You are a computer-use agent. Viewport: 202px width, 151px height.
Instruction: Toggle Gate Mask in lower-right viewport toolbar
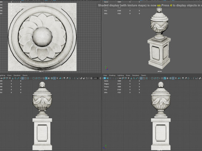(149, 78)
